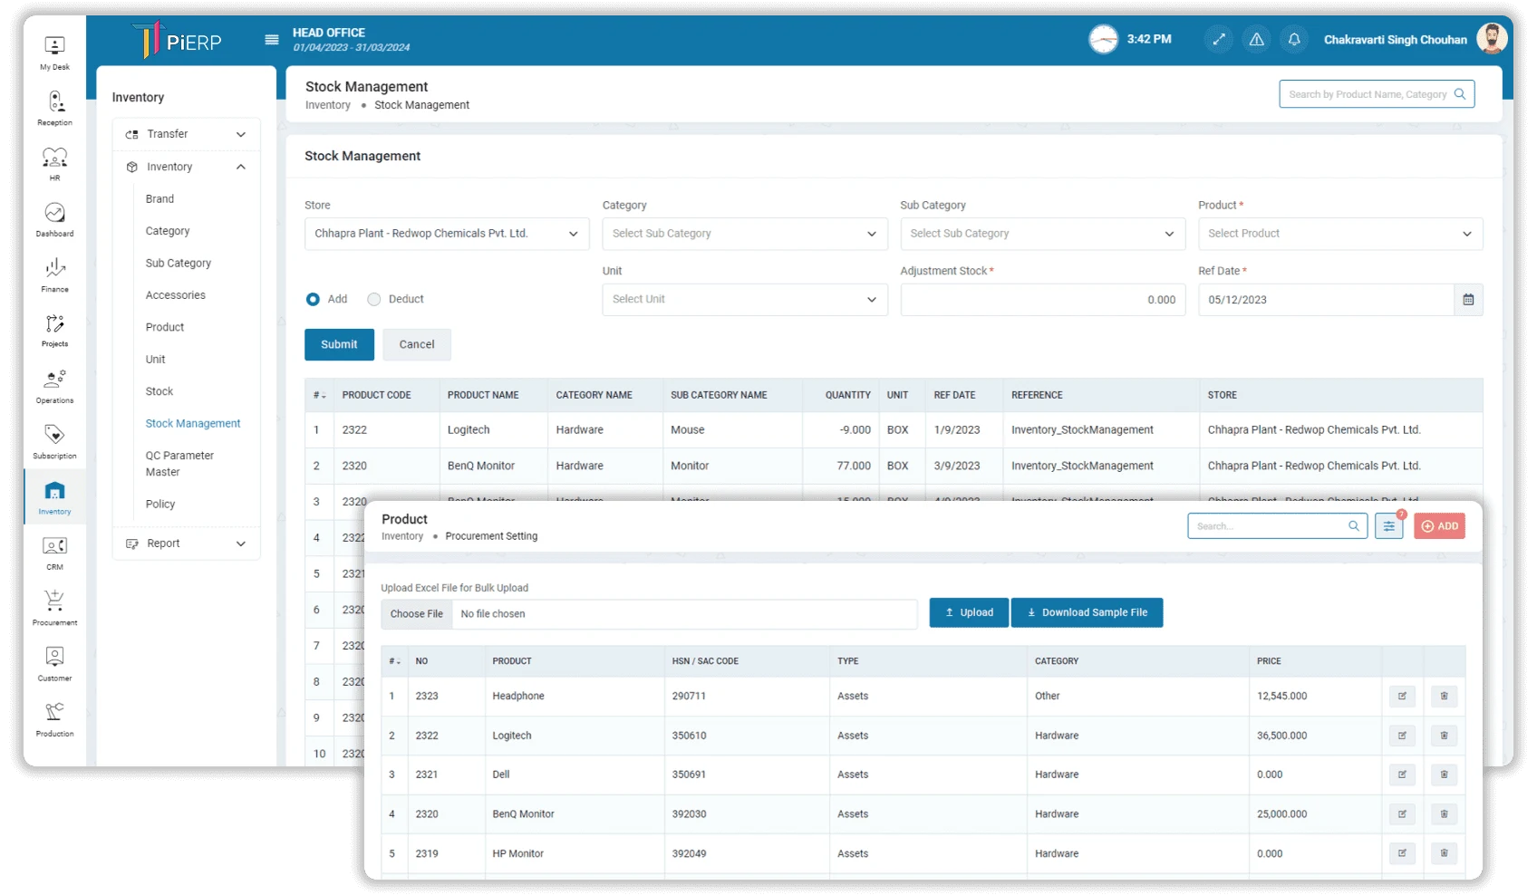
Task: Open the Reception module icon
Action: point(54,108)
